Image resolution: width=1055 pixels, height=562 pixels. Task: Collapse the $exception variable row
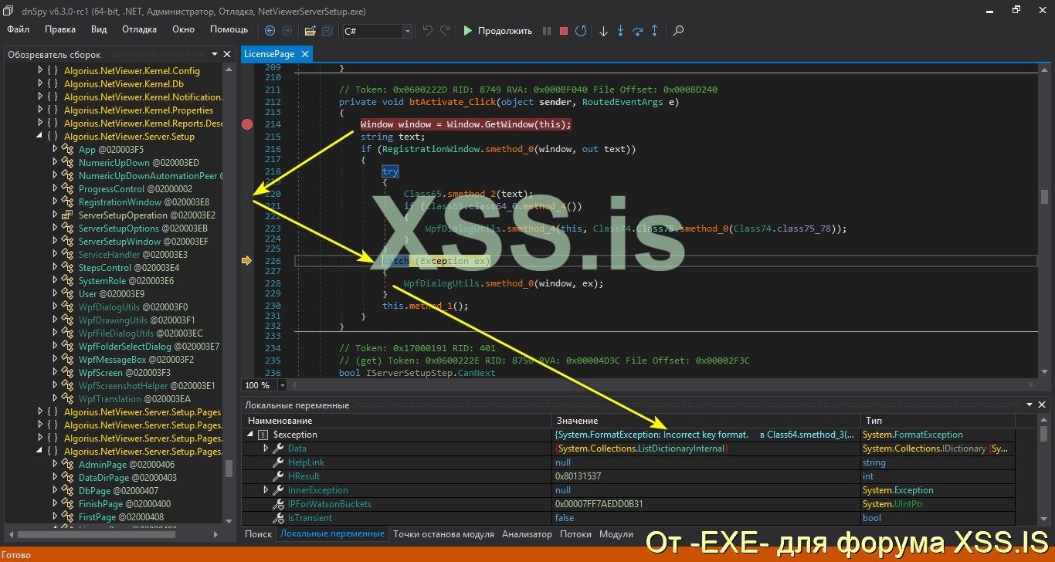(x=249, y=435)
